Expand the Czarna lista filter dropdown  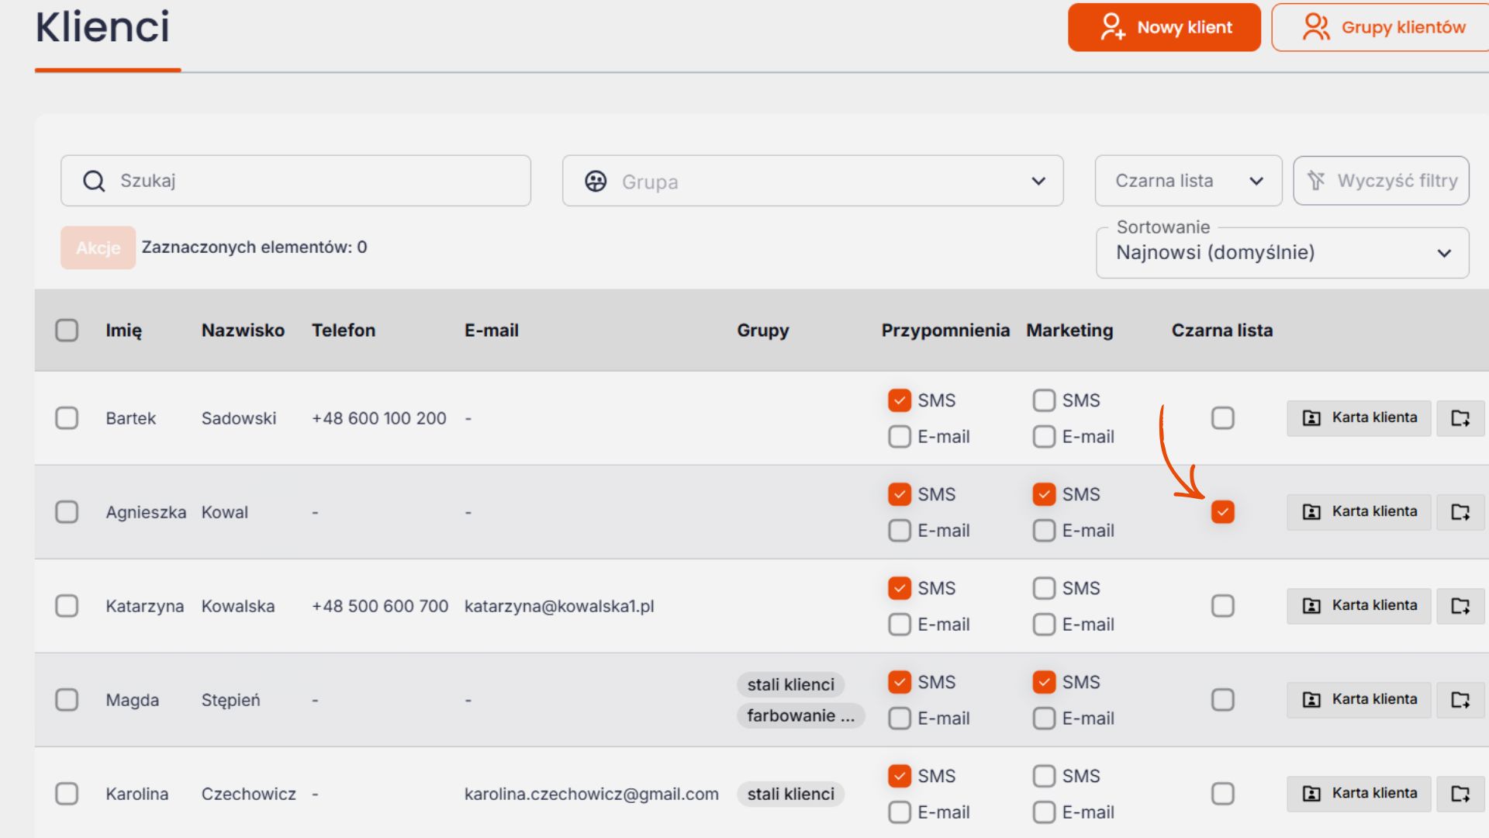(x=1188, y=181)
